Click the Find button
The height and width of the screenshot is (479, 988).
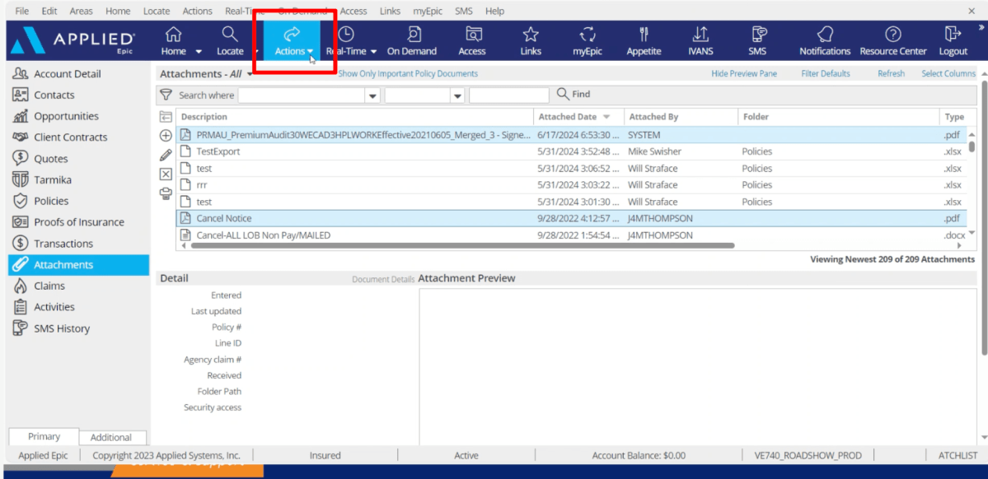click(x=574, y=95)
